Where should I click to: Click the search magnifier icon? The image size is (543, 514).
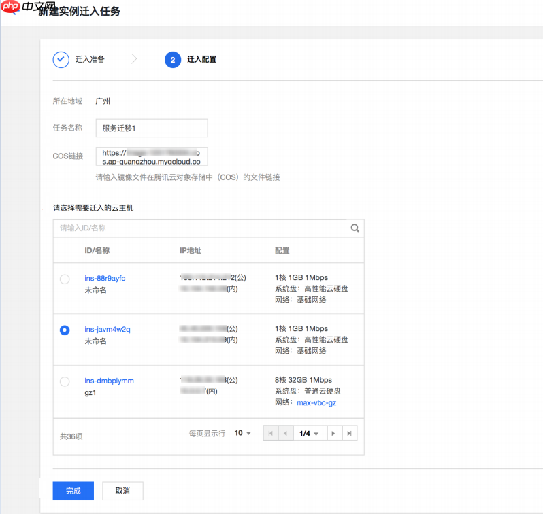355,228
